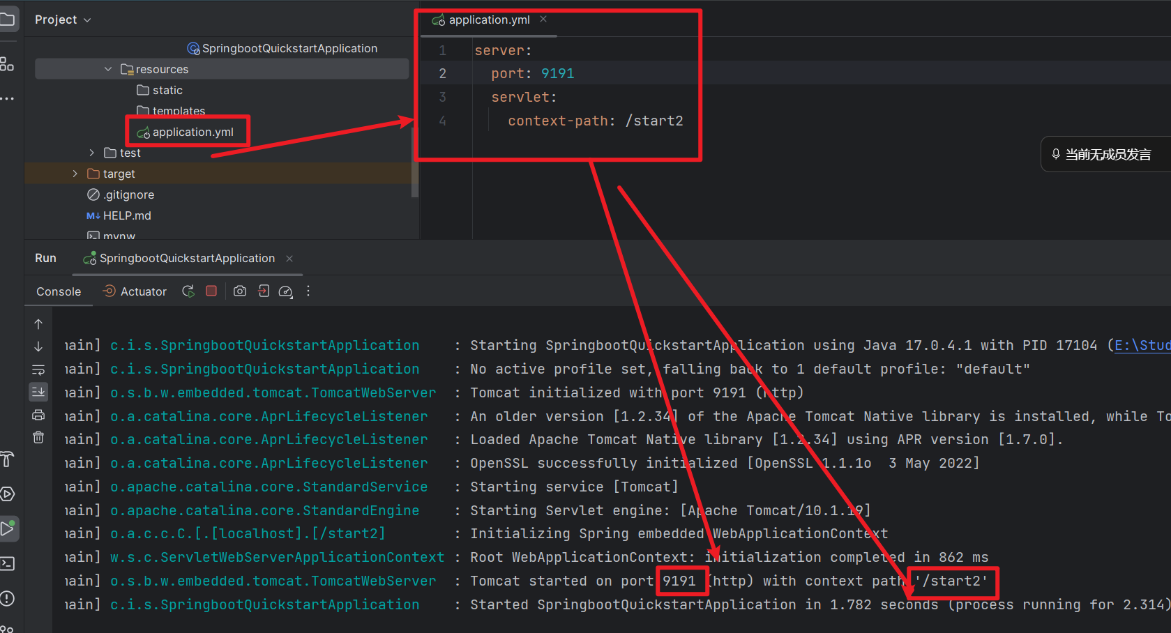This screenshot has height=633, width=1171.
Task: Open the Structure tool window icon
Action: (7, 64)
